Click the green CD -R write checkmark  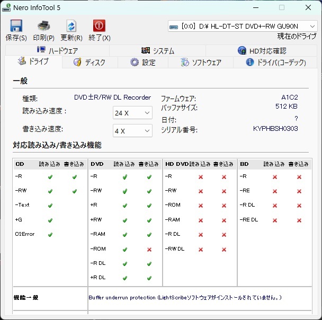74,177
